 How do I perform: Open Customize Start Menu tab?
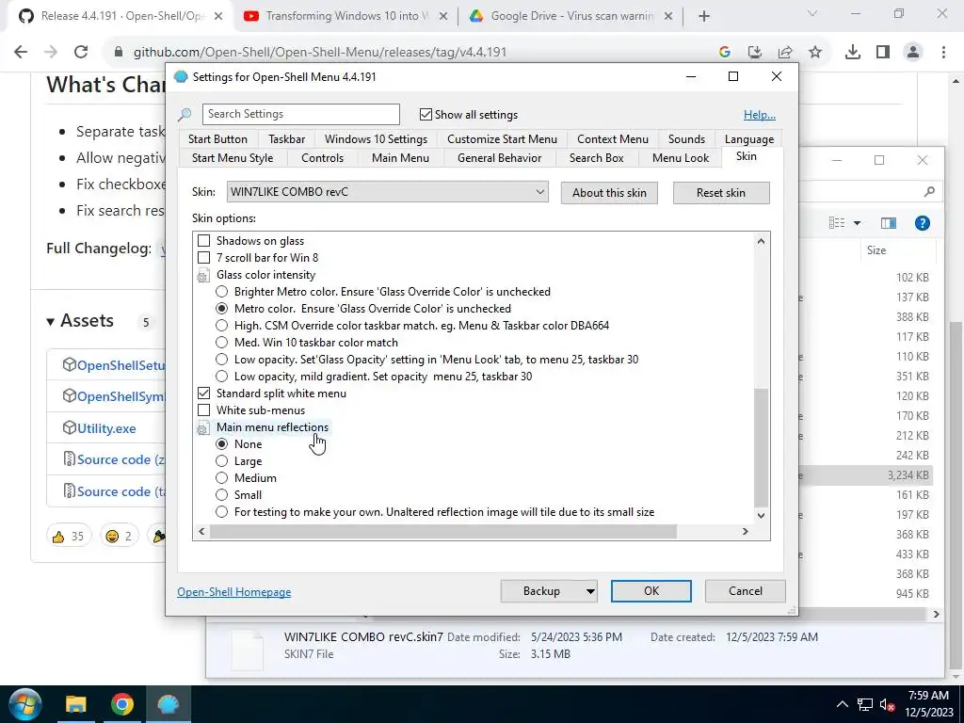[503, 139]
